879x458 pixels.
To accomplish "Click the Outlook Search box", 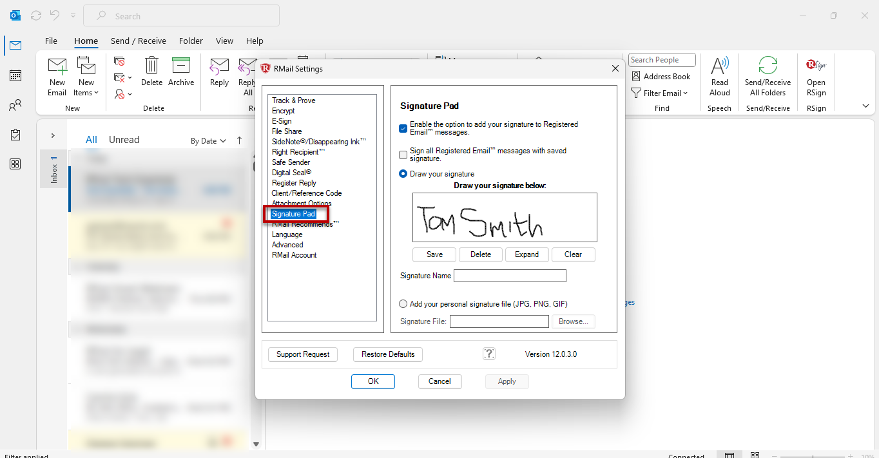I will point(182,16).
